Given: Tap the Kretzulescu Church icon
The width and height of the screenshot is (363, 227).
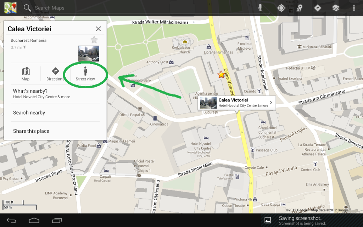Looking at the screenshot, I should coord(185,42).
